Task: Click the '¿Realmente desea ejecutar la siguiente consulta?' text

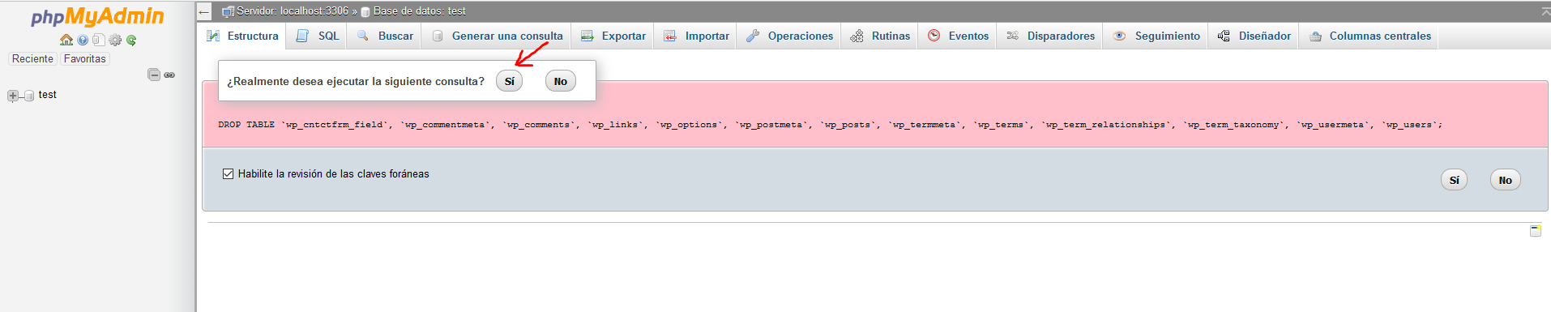Action: 356,81
